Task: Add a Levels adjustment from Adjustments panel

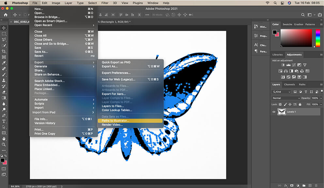Action: [288, 65]
